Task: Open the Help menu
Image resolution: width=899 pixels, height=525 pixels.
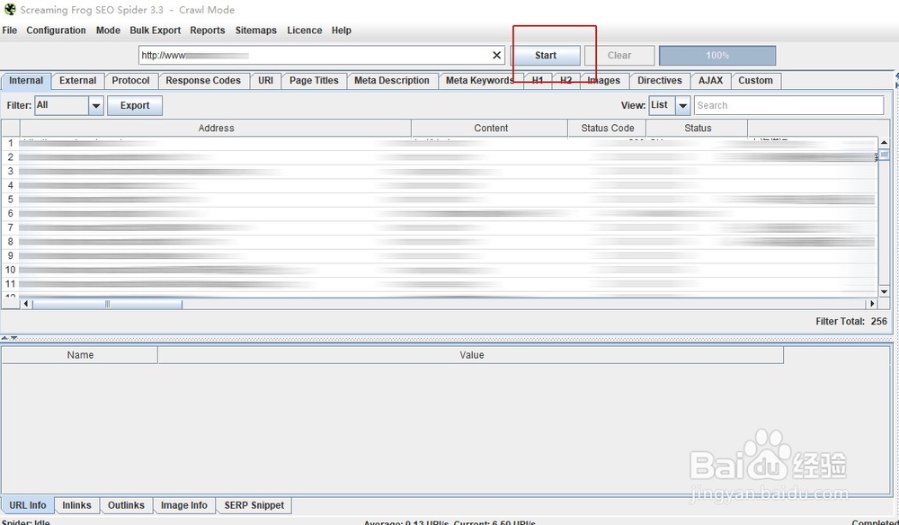Action: click(341, 31)
